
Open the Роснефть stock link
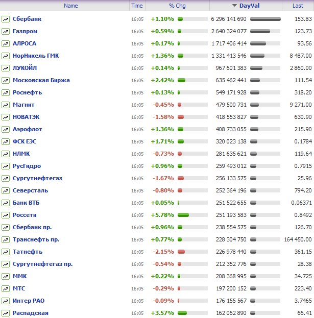(x=27, y=92)
